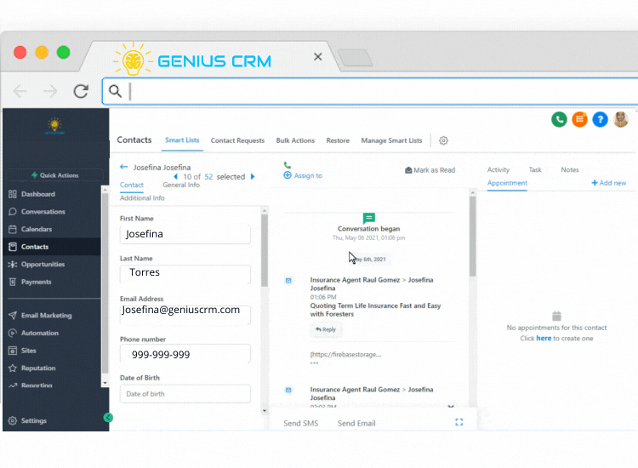Image resolution: width=638 pixels, height=468 pixels.
Task: Switch to Send SMS tab
Action: 300,423
